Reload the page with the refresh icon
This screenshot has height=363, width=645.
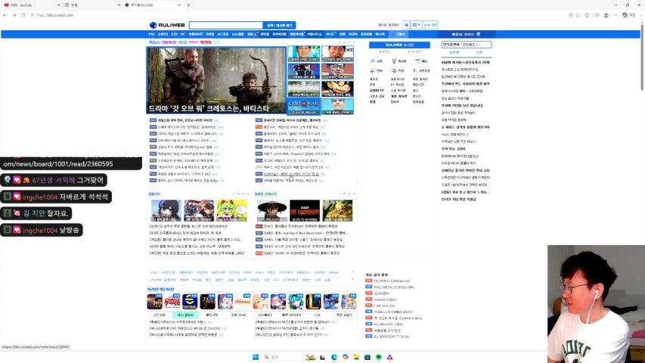click(x=23, y=15)
